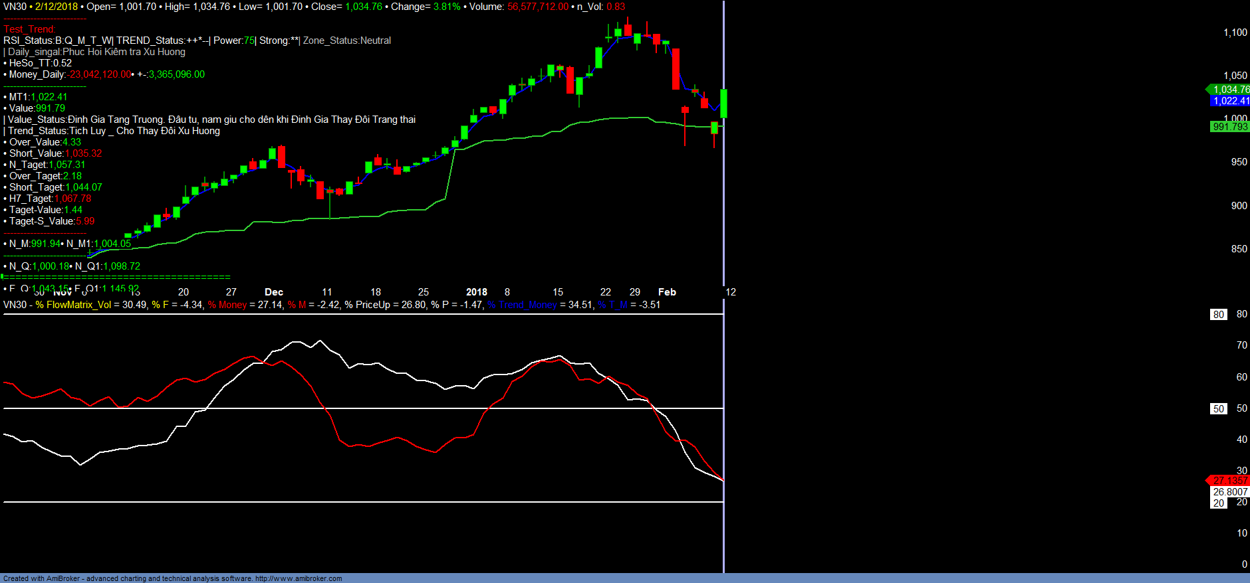Screen dimensions: 1250x583
Task: Click the Change 3.81% value in title
Action: point(446,7)
